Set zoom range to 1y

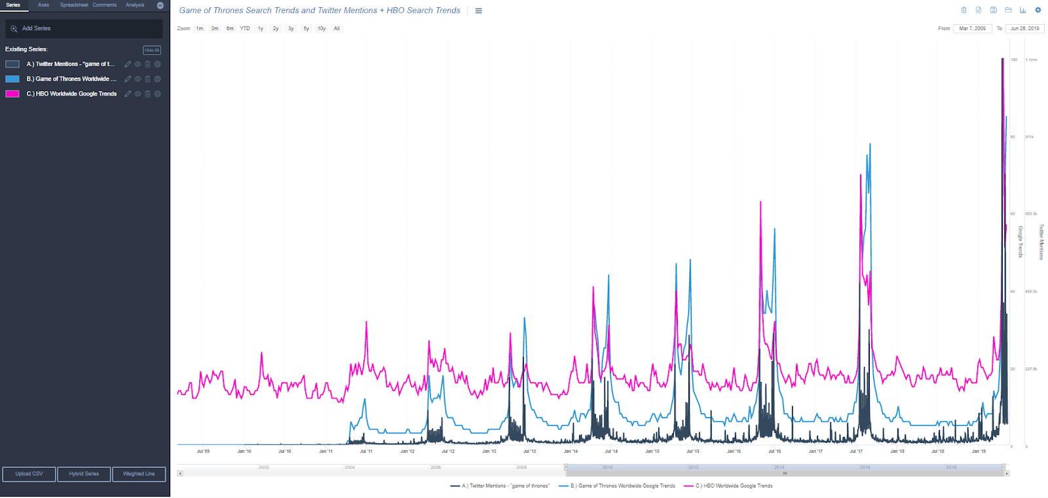click(261, 29)
